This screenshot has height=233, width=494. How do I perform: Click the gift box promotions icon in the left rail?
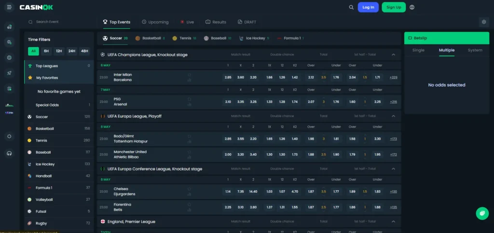click(x=9, y=89)
